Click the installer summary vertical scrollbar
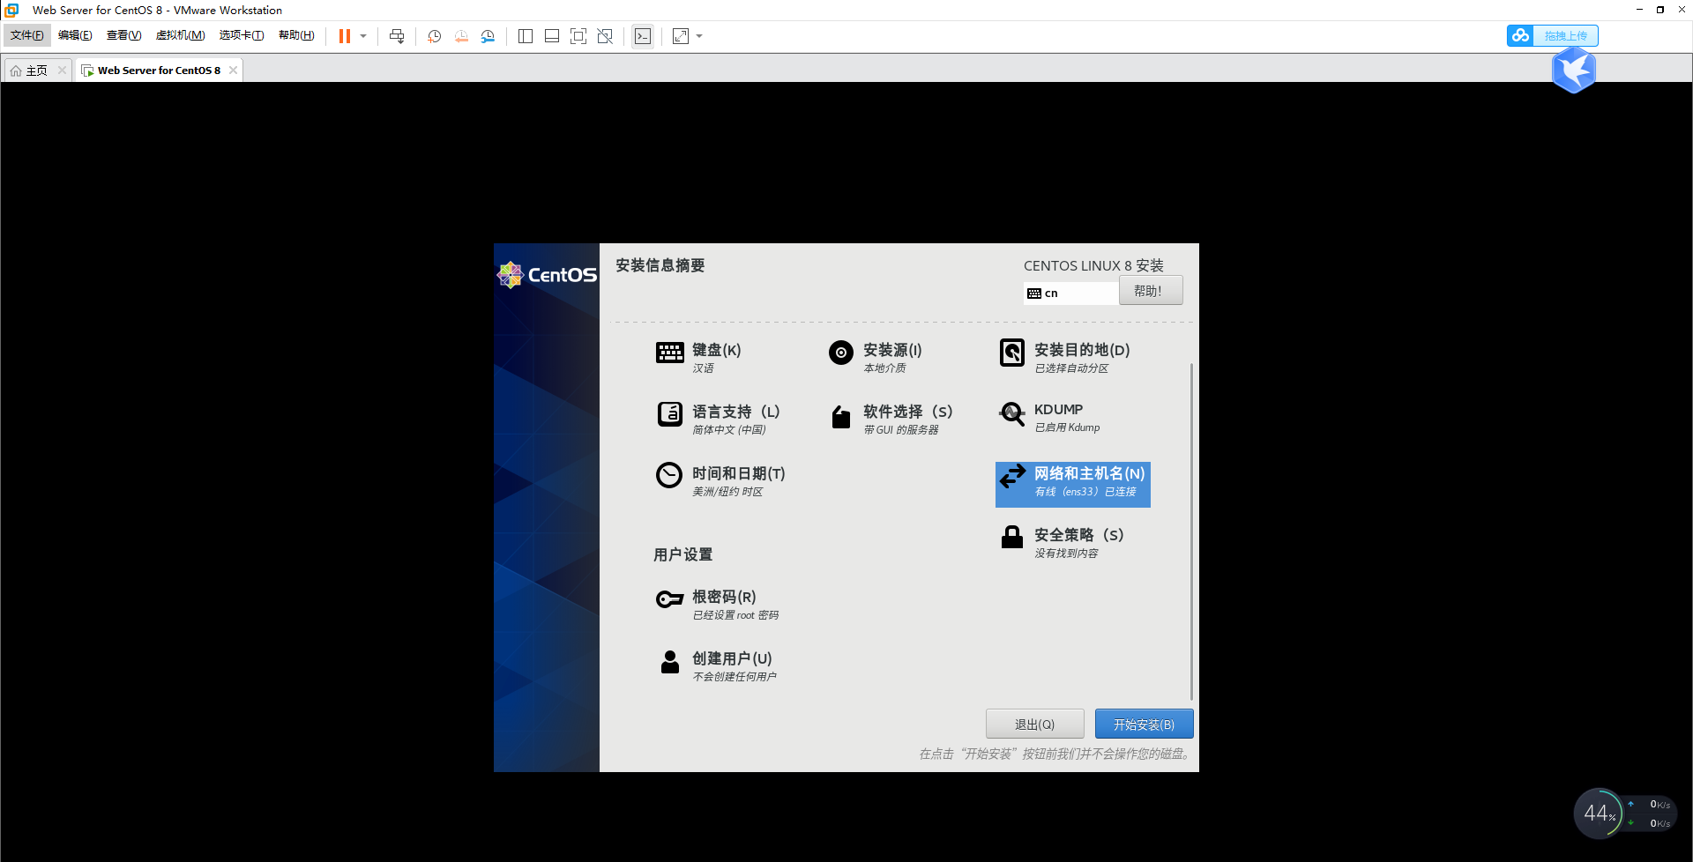 (x=1191, y=531)
